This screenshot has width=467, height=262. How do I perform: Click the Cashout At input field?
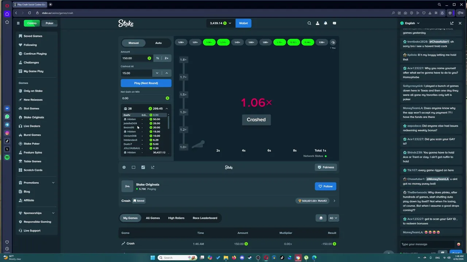pyautogui.click(x=136, y=73)
